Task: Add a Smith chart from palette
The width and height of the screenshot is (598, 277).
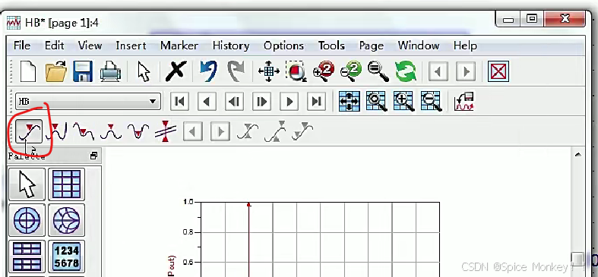Action: tap(66, 220)
